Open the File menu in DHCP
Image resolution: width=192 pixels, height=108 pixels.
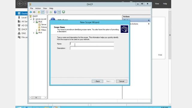[x=31, y=8]
